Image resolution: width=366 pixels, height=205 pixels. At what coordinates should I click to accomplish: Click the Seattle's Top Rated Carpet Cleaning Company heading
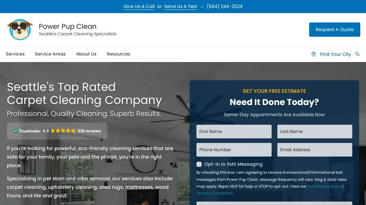click(x=84, y=94)
